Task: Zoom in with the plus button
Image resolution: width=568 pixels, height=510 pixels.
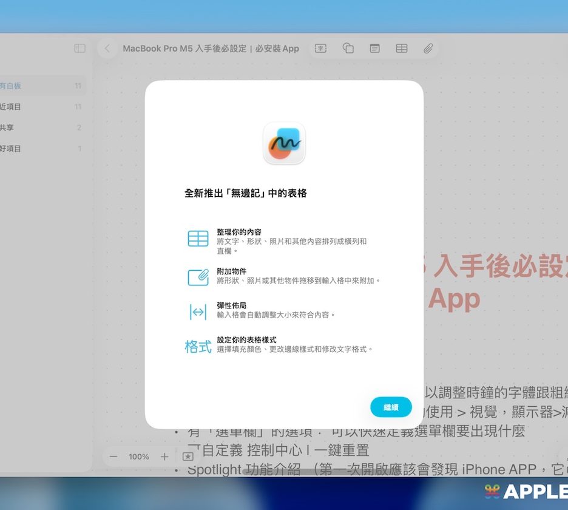Action: pos(164,457)
